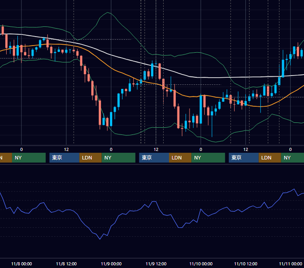Select the NY session block spanning 11/11 00:00
The image size is (304, 268).
[292, 158]
